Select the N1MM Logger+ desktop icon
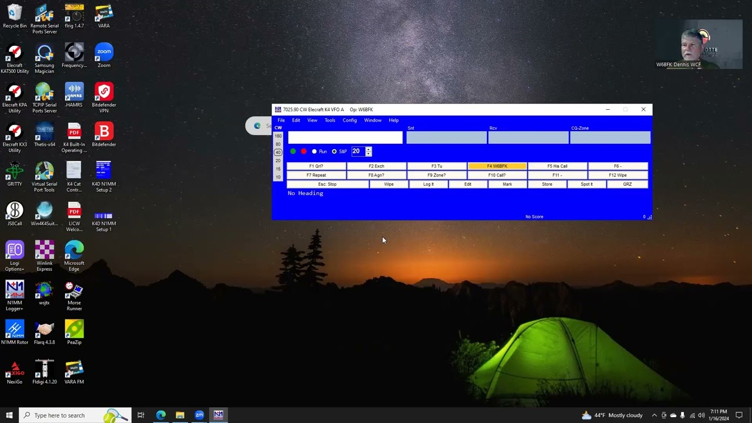The height and width of the screenshot is (423, 752). [15, 295]
